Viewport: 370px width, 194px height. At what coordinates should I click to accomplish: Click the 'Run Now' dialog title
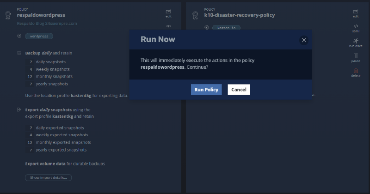pos(158,39)
